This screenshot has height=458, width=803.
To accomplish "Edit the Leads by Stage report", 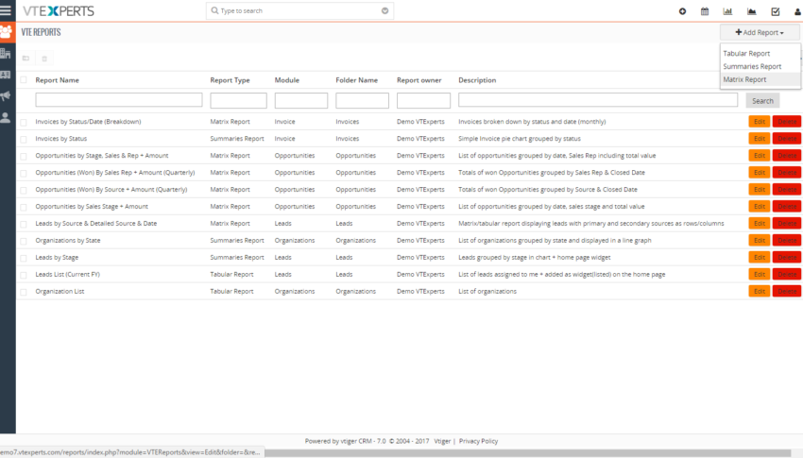I will tap(759, 258).
